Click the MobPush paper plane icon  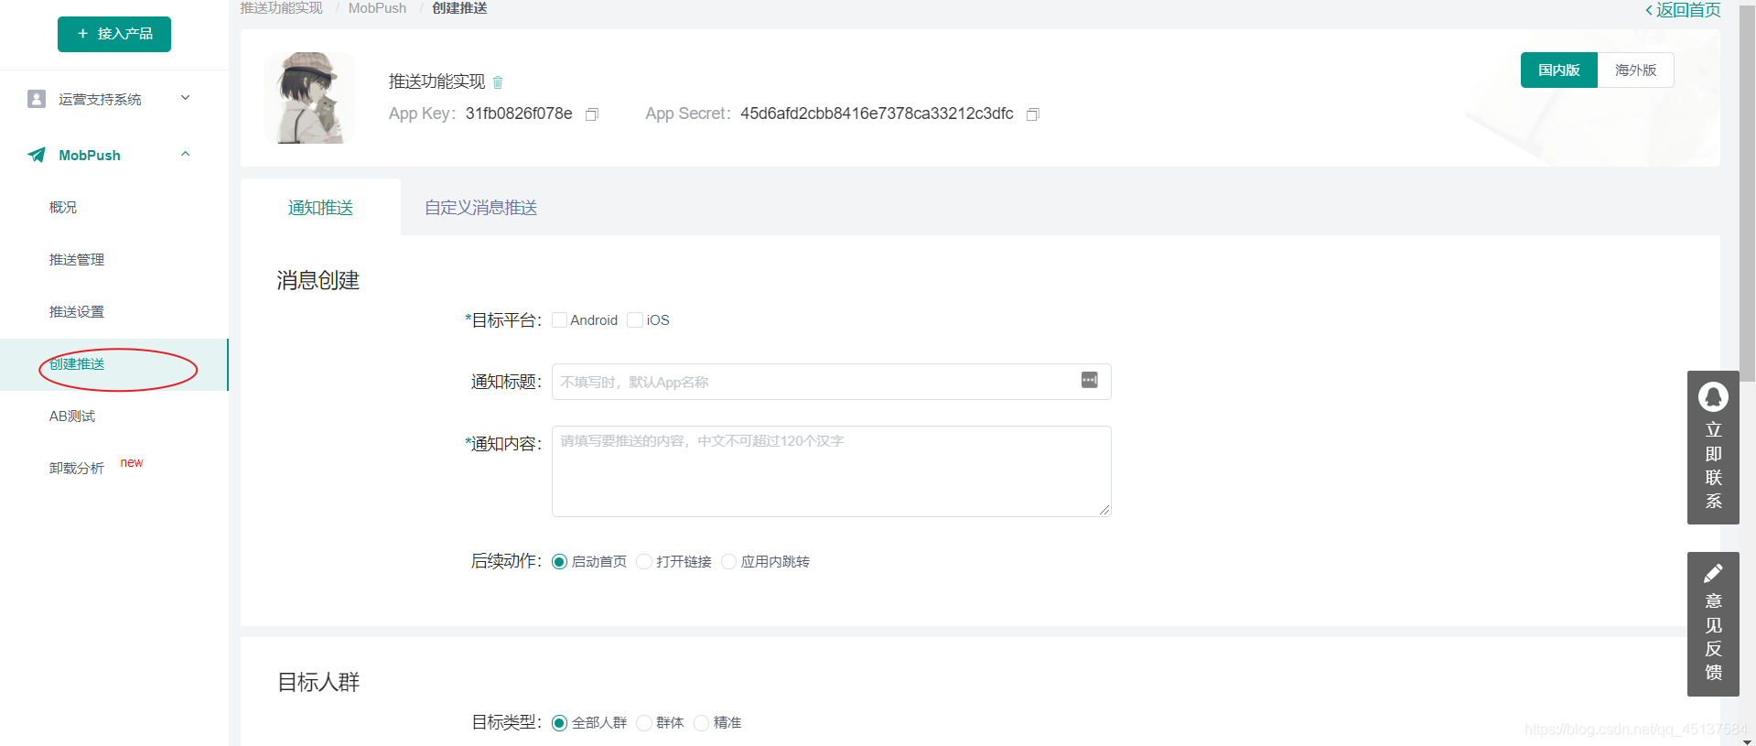[x=37, y=155]
